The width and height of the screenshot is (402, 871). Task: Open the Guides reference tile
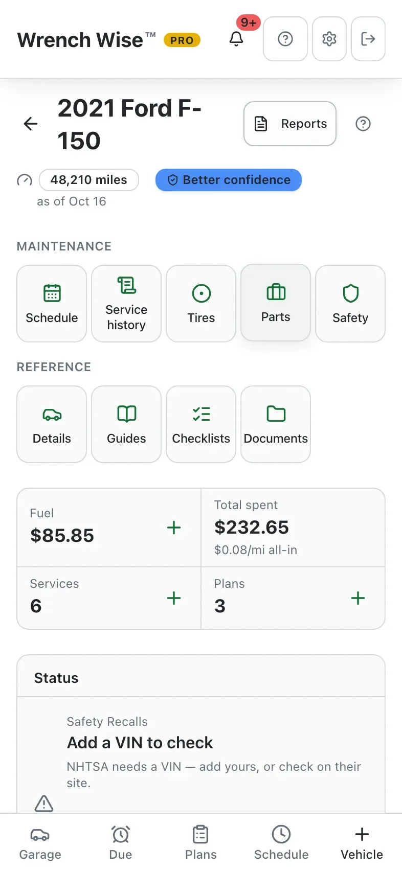126,424
